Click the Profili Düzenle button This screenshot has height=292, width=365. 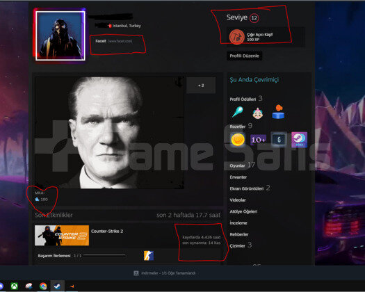coord(244,56)
